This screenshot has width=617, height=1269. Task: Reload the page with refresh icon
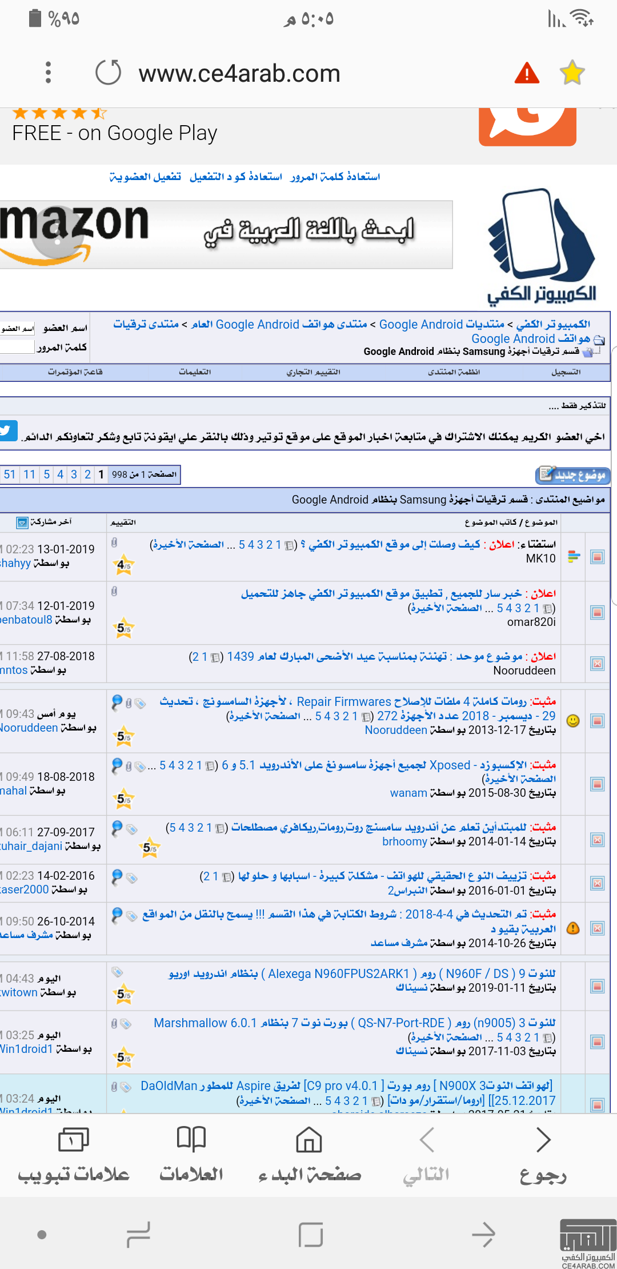(109, 73)
